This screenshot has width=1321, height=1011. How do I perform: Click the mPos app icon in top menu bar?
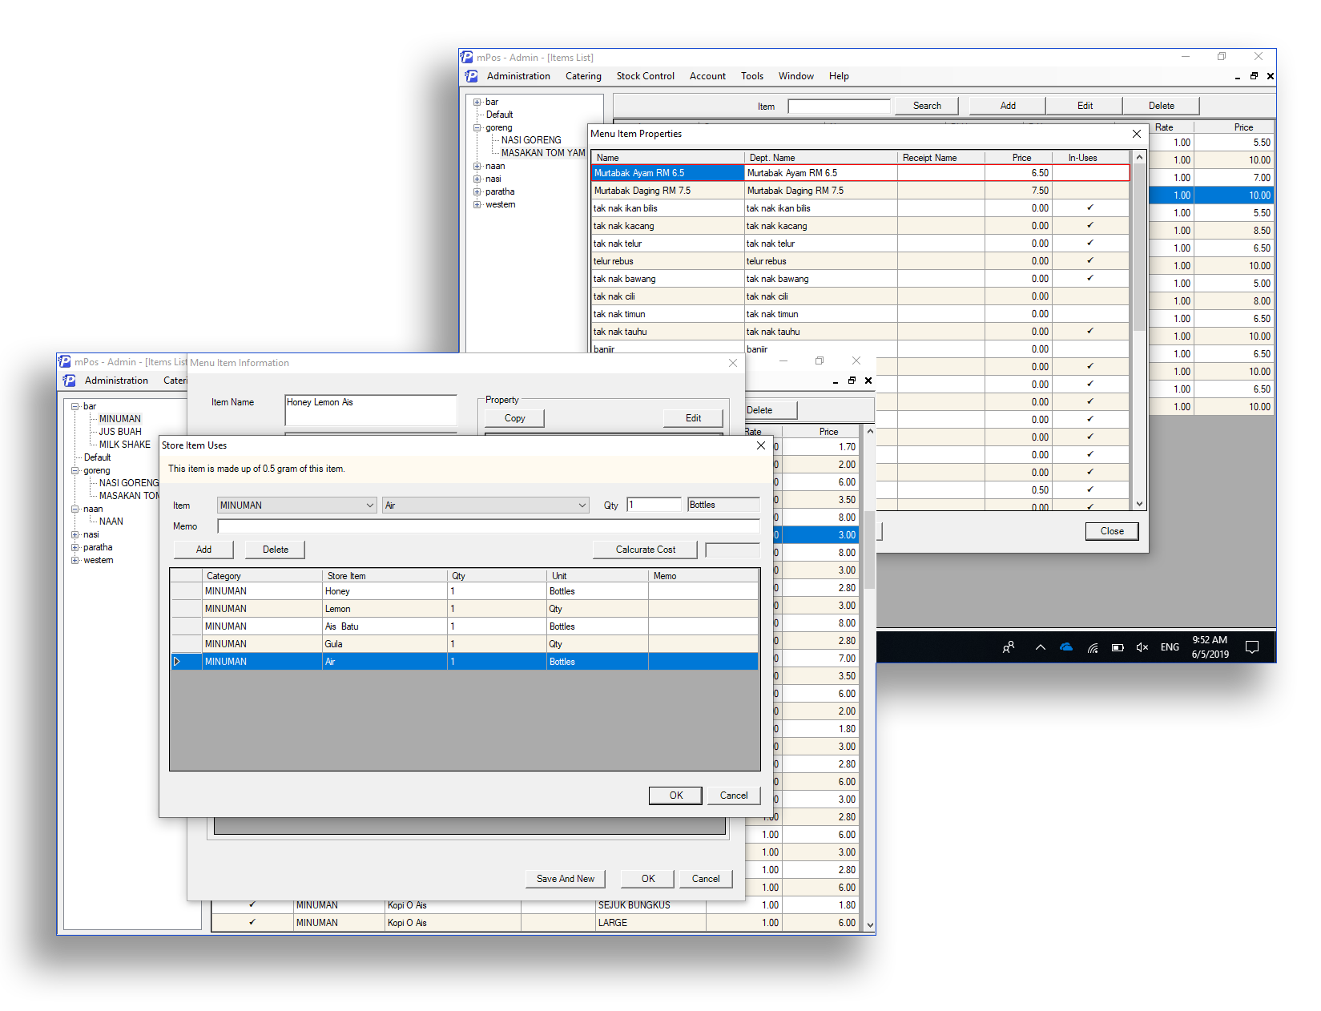[471, 76]
